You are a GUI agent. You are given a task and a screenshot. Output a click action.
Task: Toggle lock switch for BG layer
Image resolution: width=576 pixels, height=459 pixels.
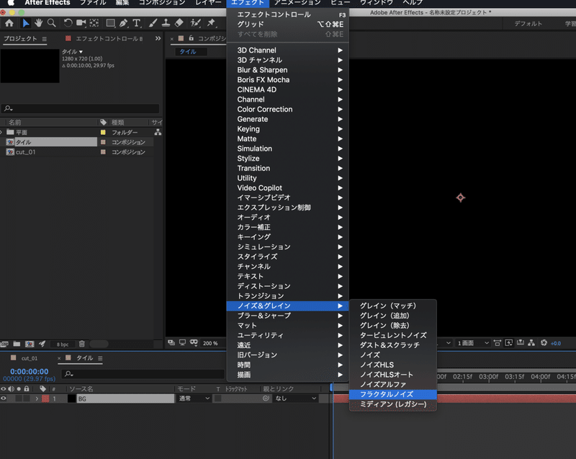[x=27, y=398]
